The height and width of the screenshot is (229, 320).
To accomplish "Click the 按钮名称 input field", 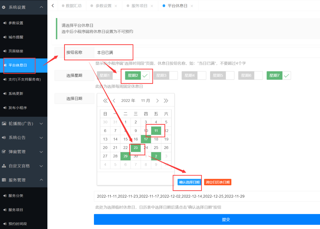I will click(x=207, y=53).
